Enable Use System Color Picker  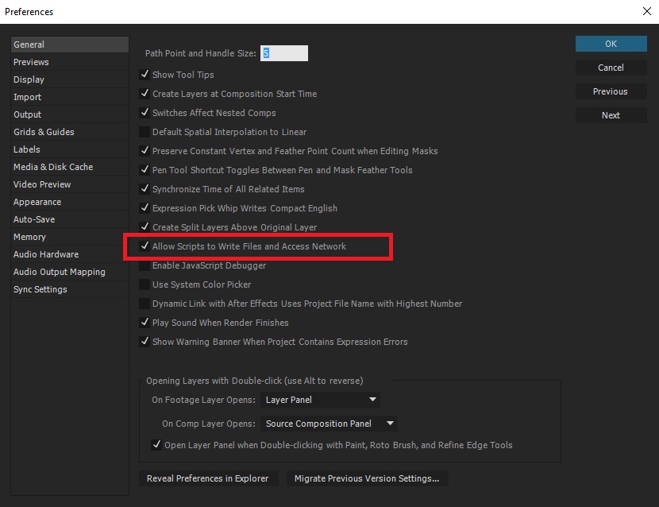coord(145,284)
